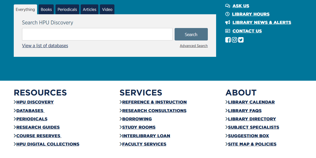Select the Everything search tab

(x=25, y=10)
